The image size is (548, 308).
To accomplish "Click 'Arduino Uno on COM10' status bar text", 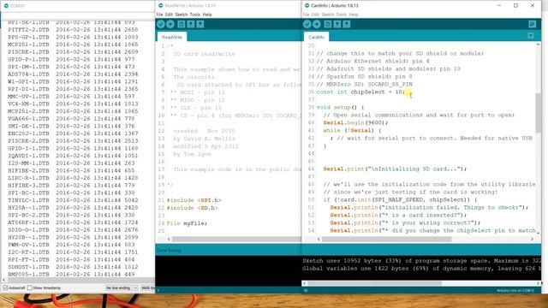I will (x=515, y=291).
